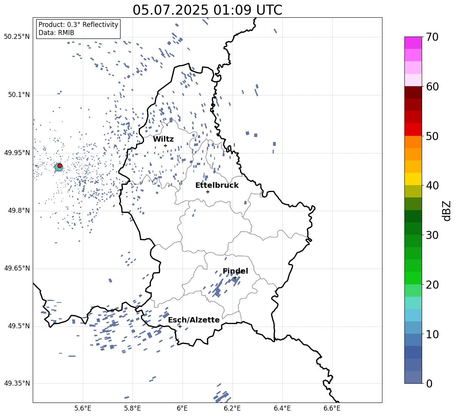
Task: Click the 50.1°N latitude label
Action: click(x=19, y=95)
